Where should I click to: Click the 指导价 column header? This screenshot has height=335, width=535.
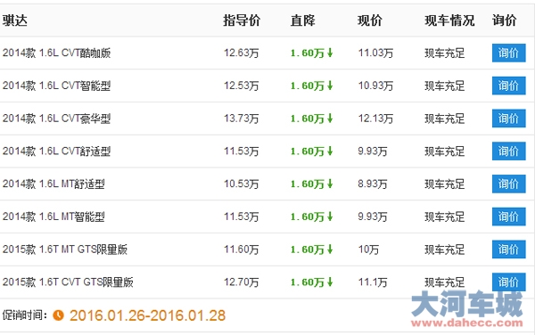(x=242, y=20)
